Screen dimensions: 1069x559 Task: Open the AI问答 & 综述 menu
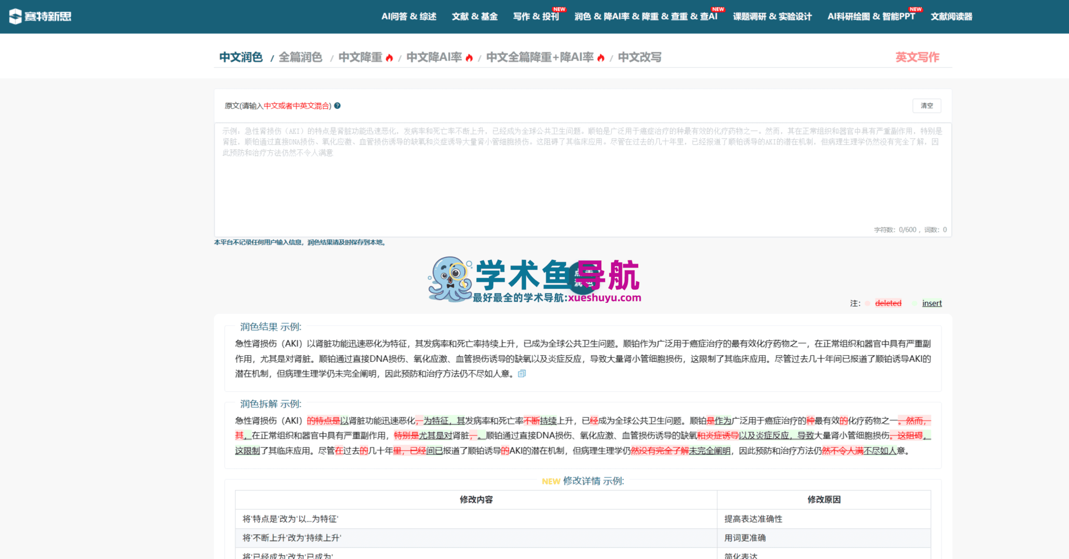click(409, 17)
